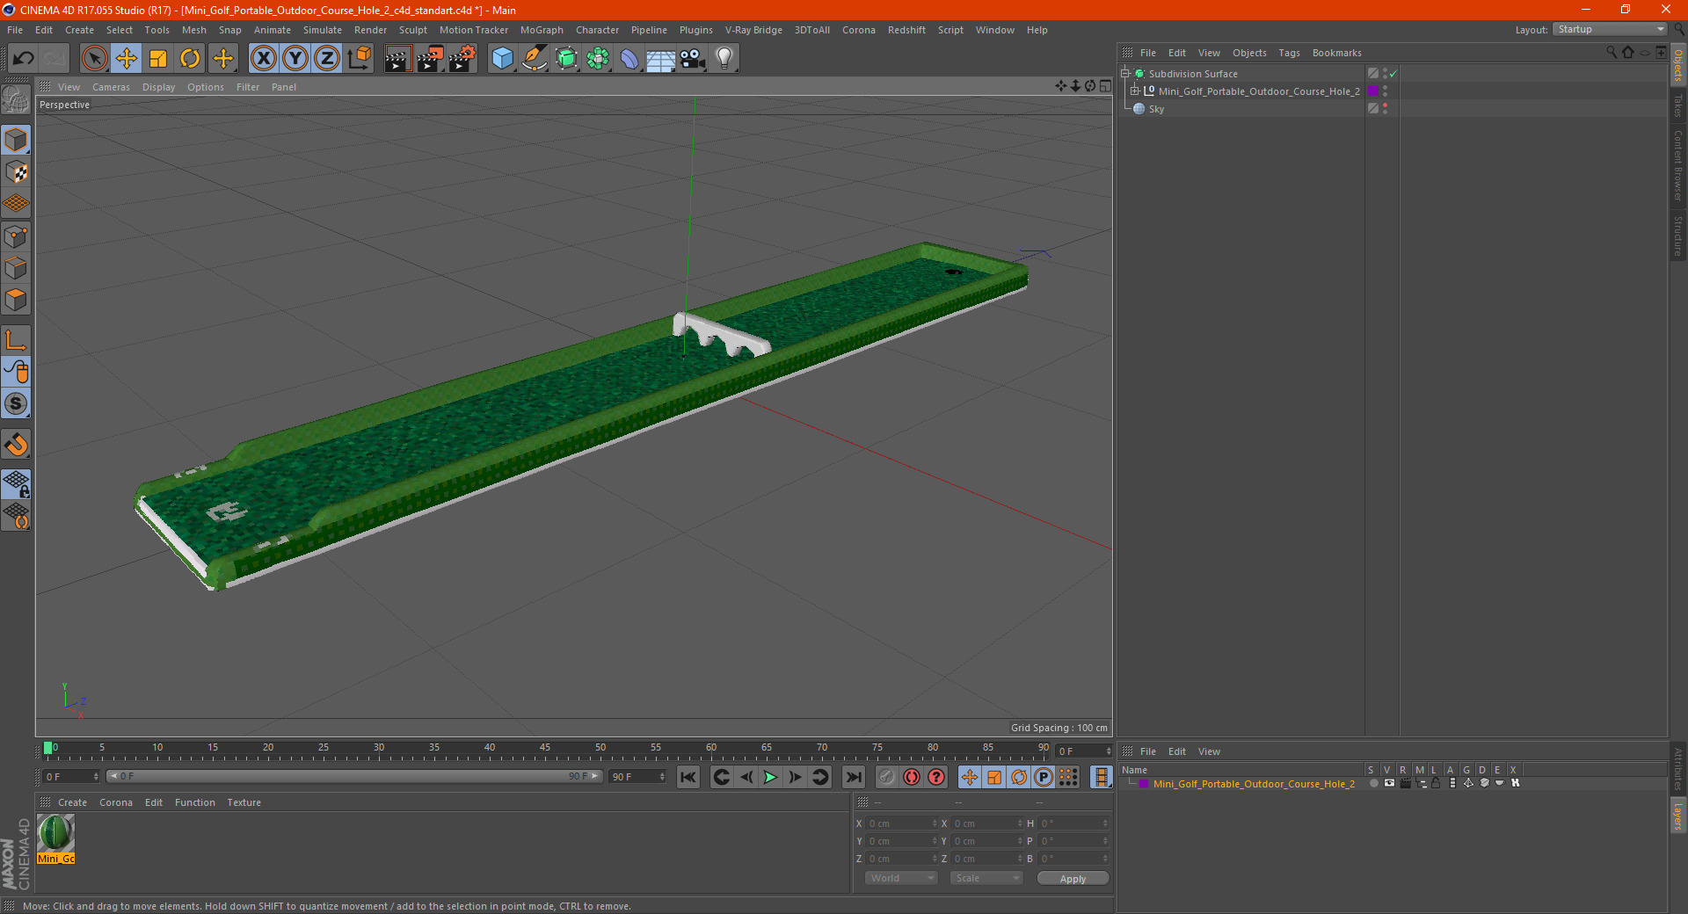Screen dimensions: 1688x914
Task: Enable the Axis mode icon
Action: coord(16,340)
